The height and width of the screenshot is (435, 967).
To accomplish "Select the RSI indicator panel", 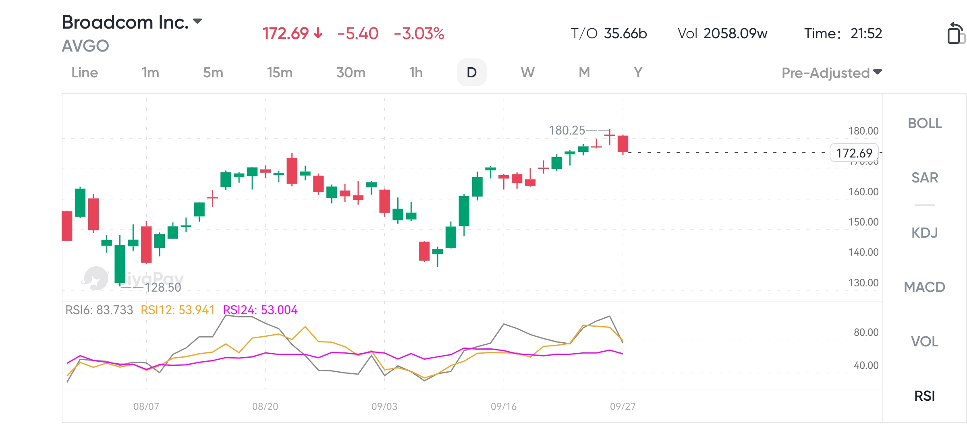I will (x=925, y=396).
